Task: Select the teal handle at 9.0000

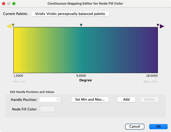Action: pos(81,25)
